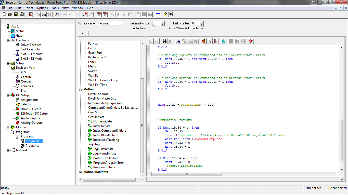Open the Device menu
348x195 pixels.
29,8
